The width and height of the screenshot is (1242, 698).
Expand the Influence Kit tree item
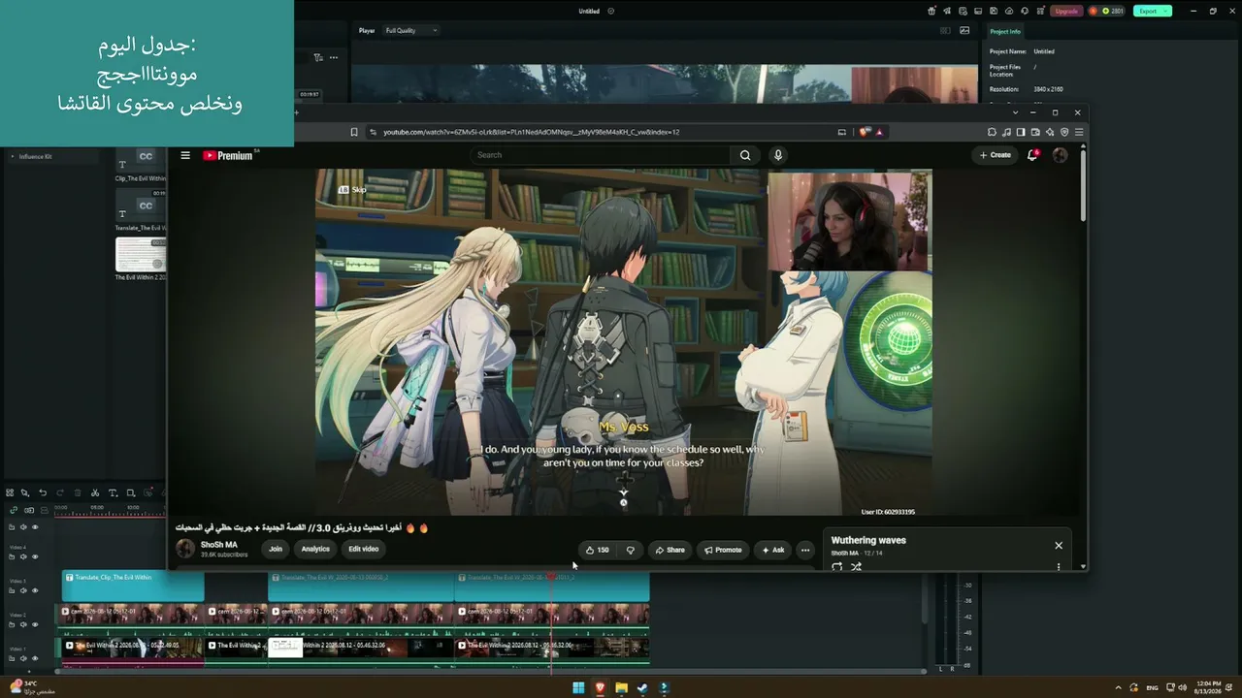point(13,156)
